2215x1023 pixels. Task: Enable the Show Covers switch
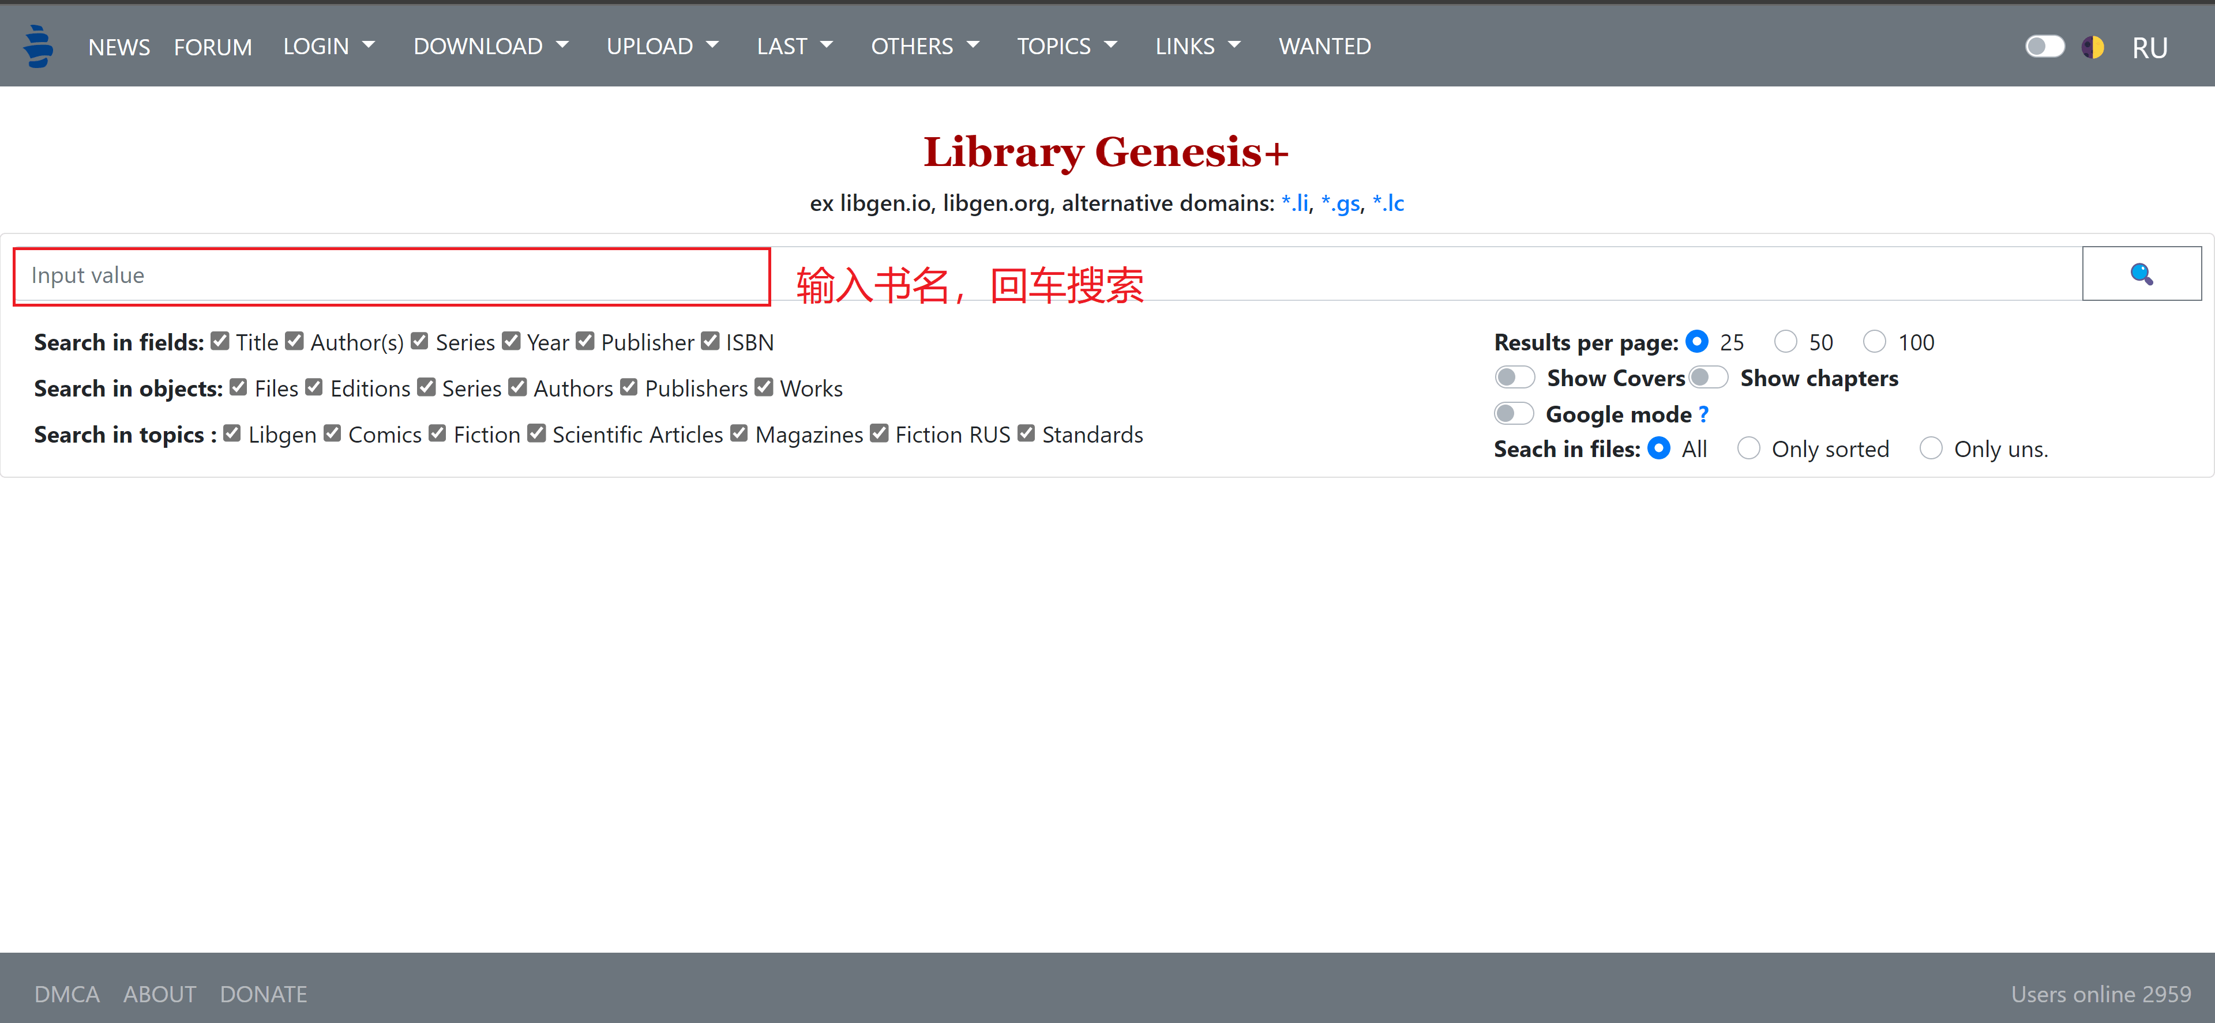click(x=1514, y=378)
